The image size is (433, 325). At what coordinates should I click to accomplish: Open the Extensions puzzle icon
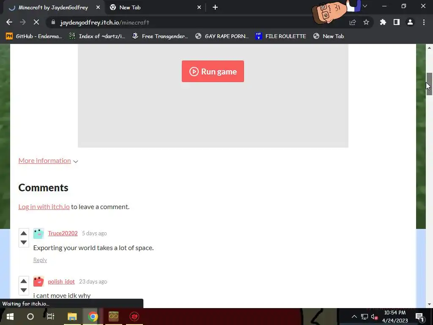pos(383,22)
